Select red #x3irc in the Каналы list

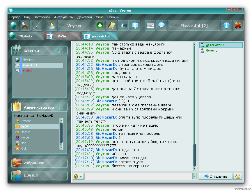pos(39,71)
